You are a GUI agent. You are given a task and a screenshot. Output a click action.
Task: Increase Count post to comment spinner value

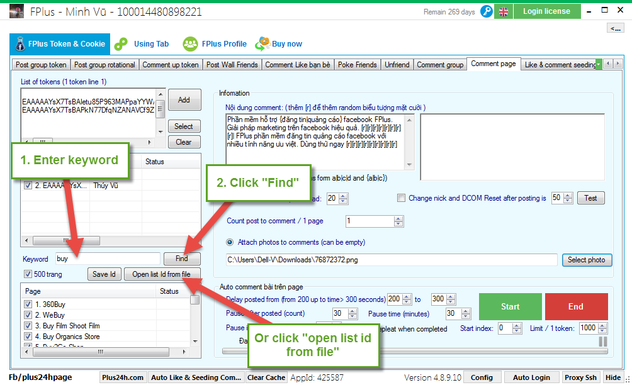(398, 218)
